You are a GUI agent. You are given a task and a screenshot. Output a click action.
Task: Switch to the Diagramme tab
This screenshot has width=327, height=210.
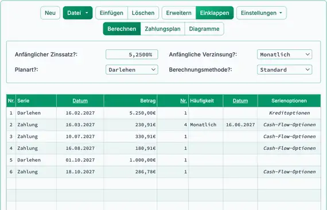point(204,29)
